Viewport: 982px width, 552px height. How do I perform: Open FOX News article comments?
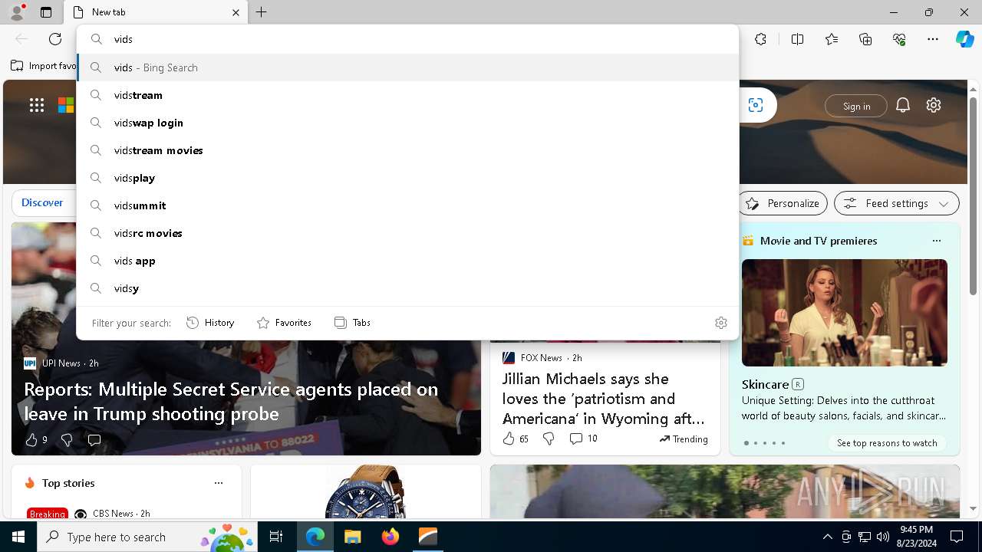(x=583, y=439)
